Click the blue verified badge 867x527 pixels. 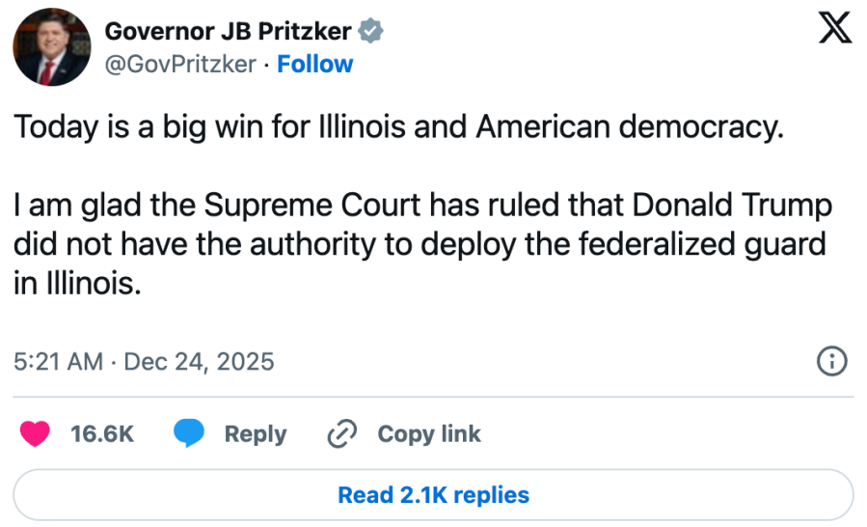371,32
